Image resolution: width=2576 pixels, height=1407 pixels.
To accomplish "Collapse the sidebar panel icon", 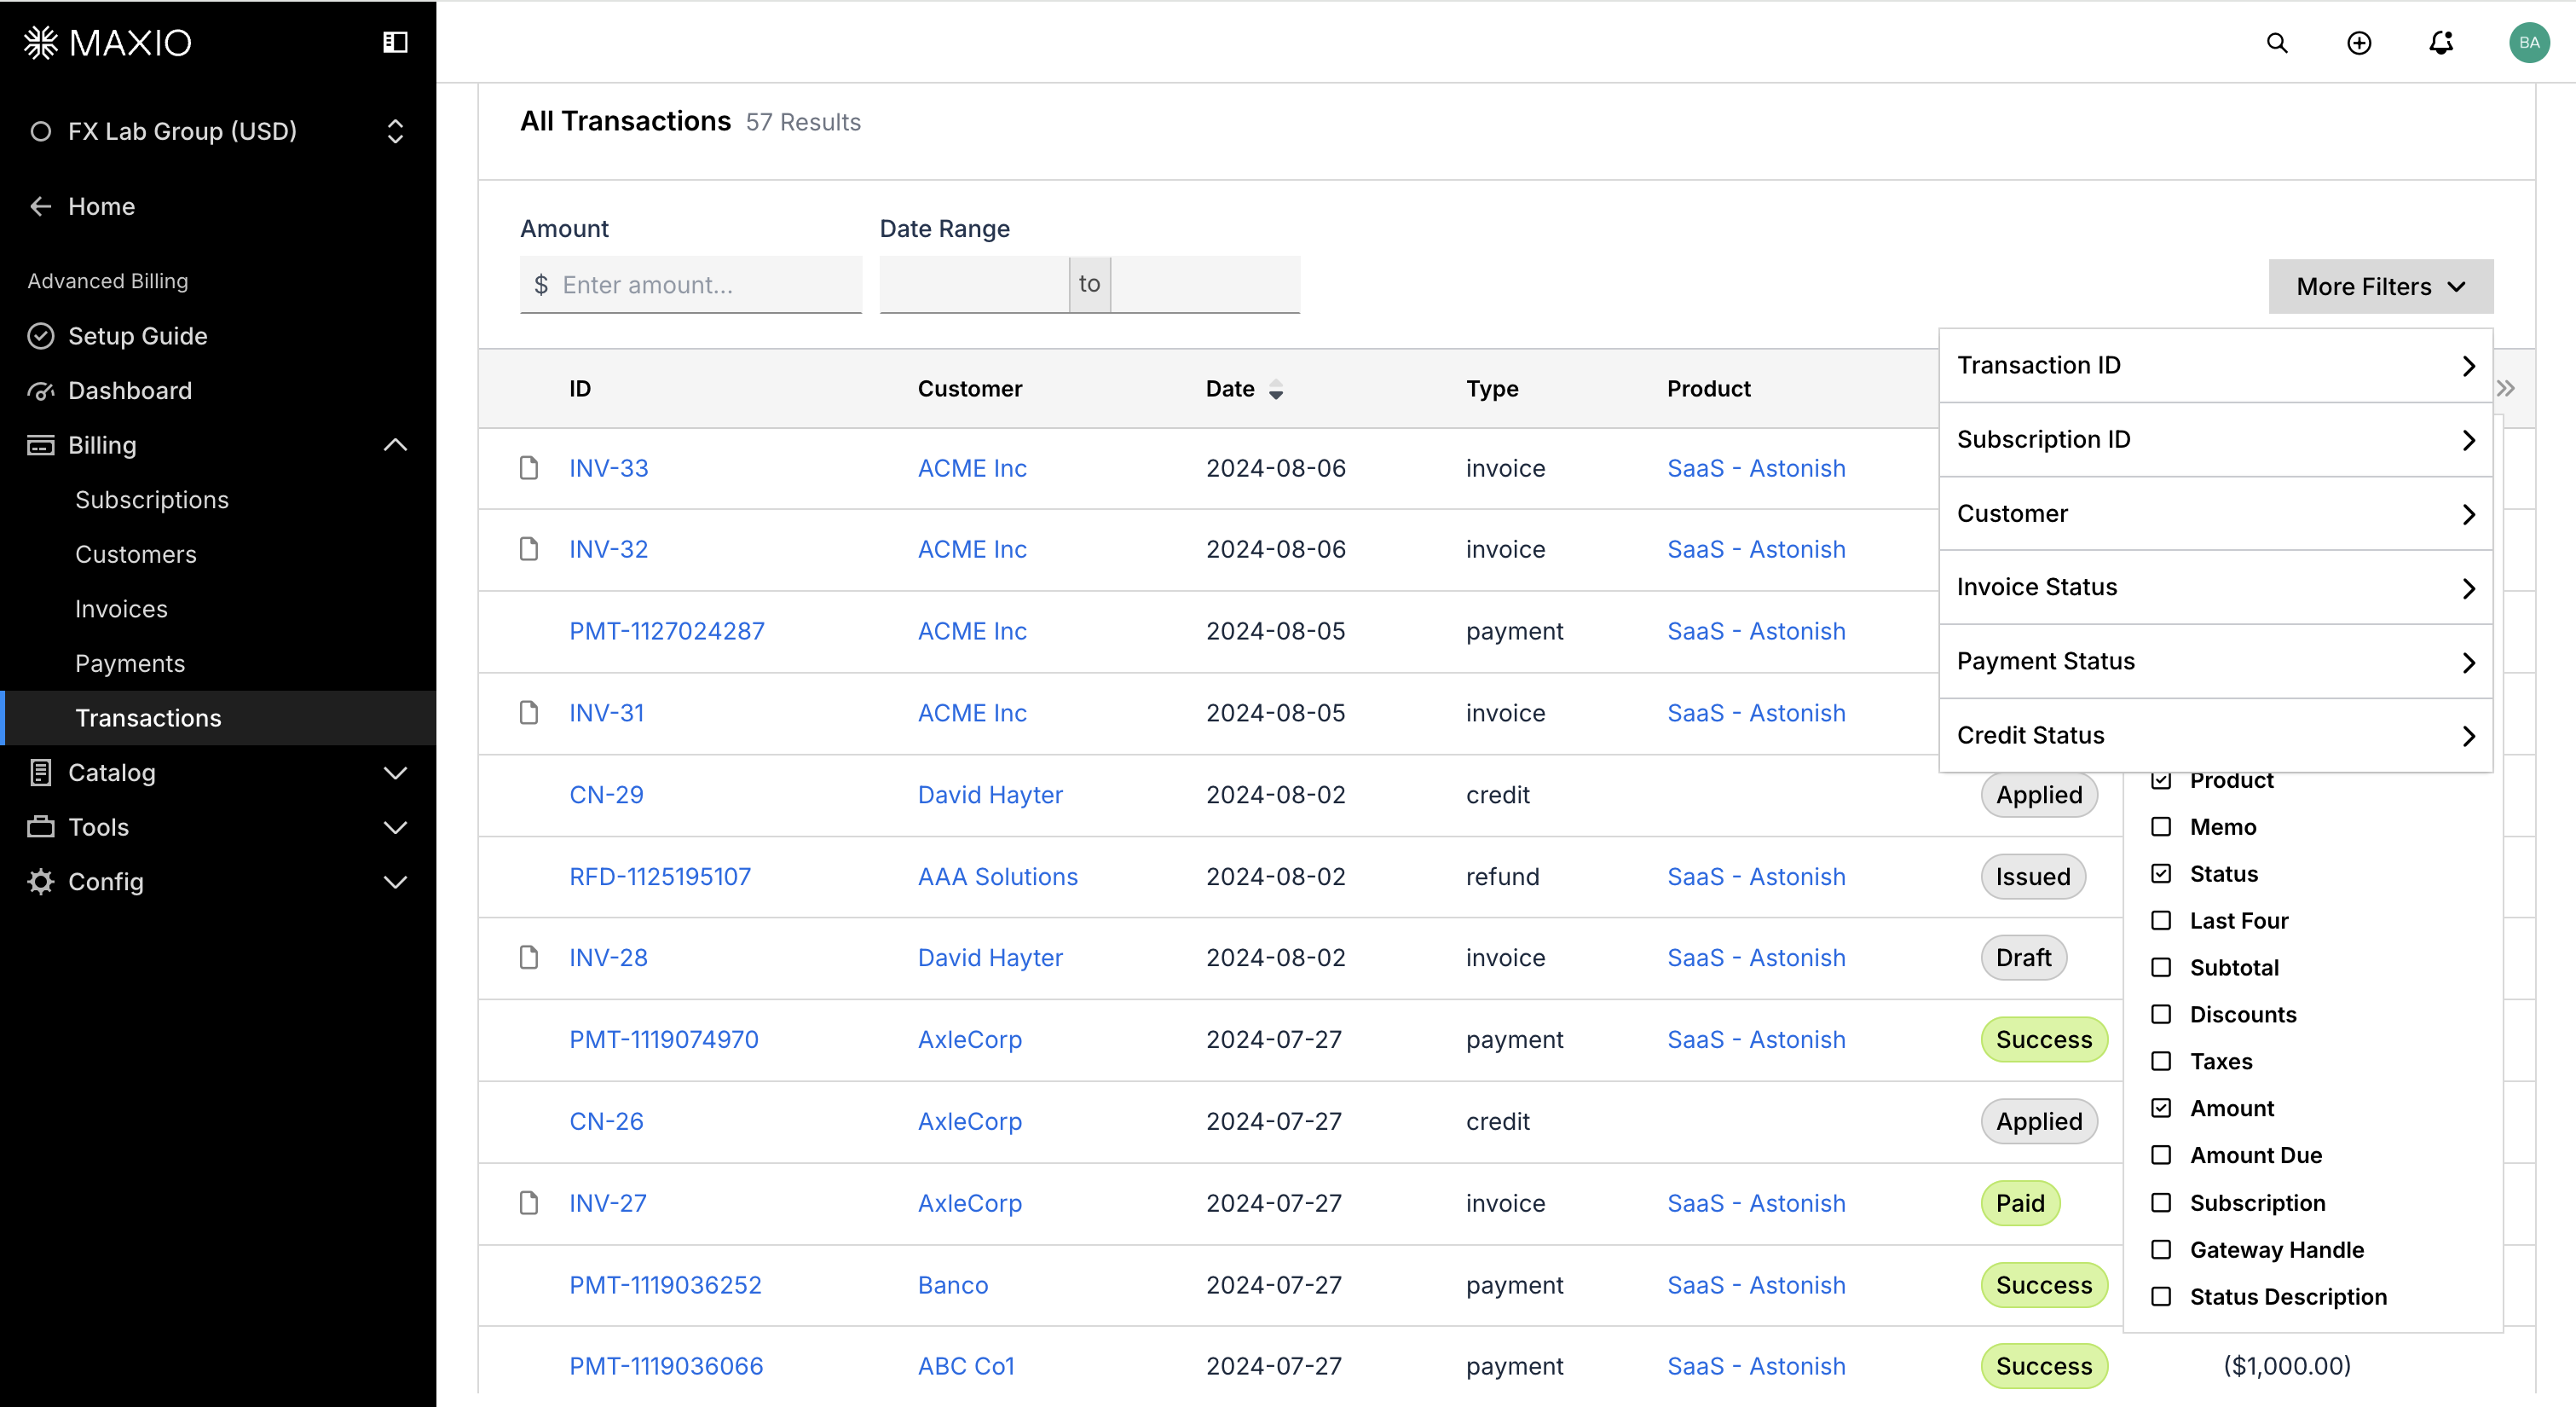I will coord(395,42).
